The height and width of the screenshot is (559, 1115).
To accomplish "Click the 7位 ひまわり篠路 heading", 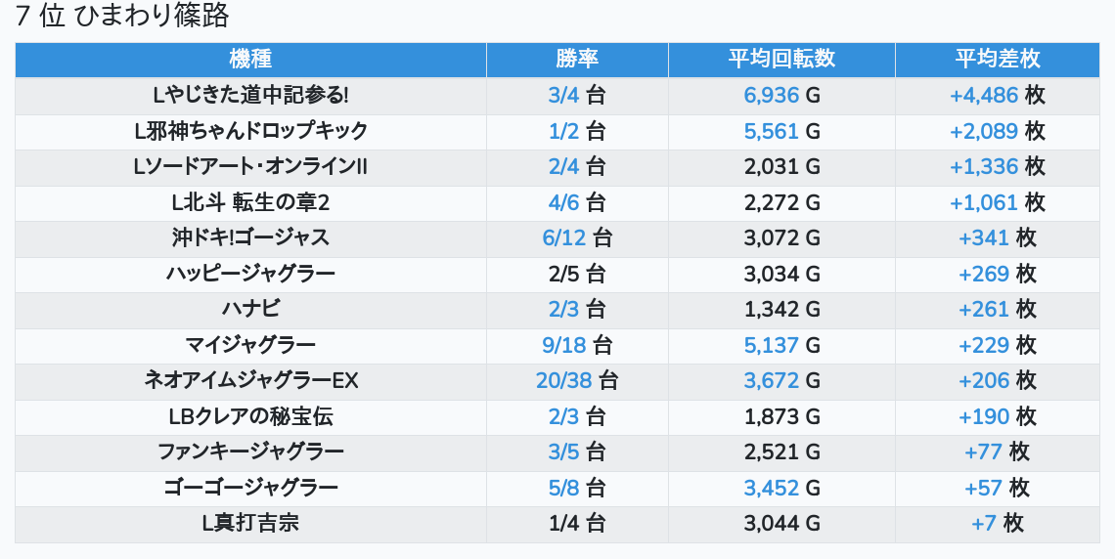I will (x=121, y=16).
